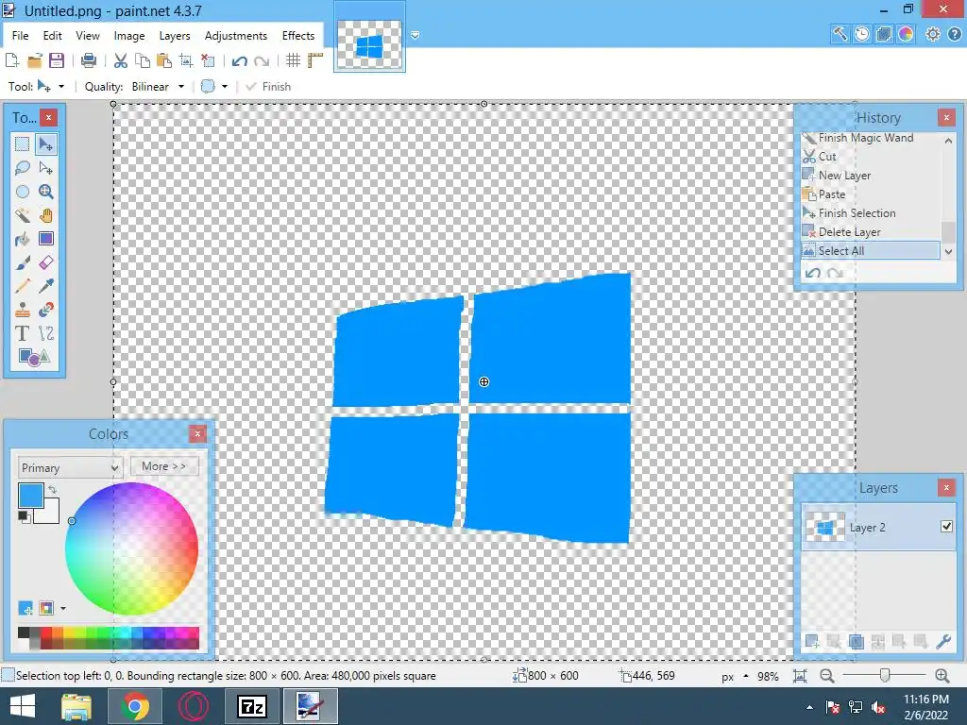
Task: Click the Crop to Selection icon
Action: 186,60
